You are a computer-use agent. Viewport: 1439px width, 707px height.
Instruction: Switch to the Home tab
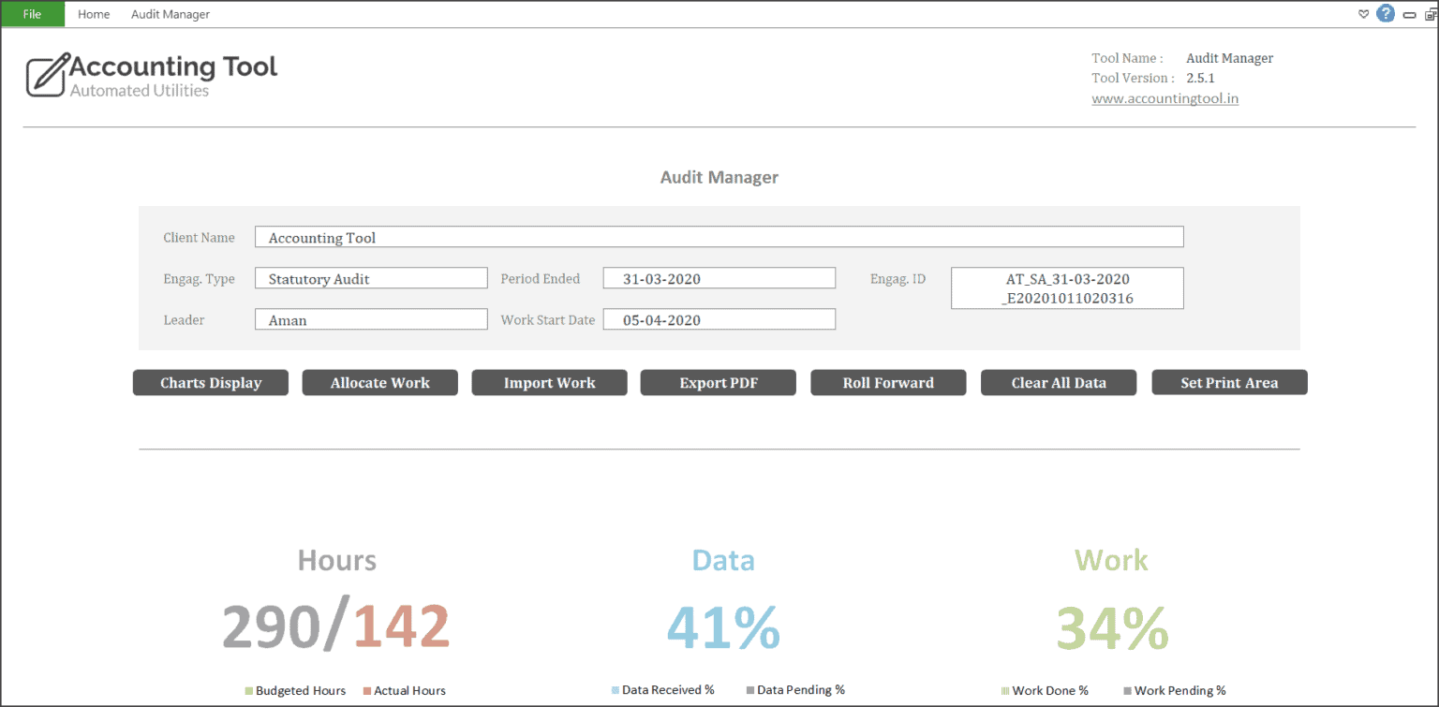[x=94, y=14]
